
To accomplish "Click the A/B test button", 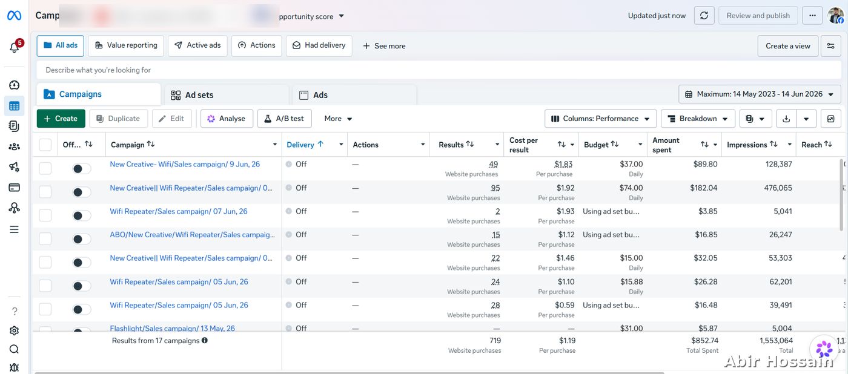I will coord(285,119).
